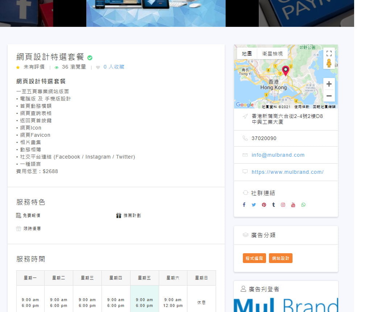Click the 社群連結 section heading
Image resolution: width=365 pixels, height=312 pixels.
pyautogui.click(x=263, y=193)
